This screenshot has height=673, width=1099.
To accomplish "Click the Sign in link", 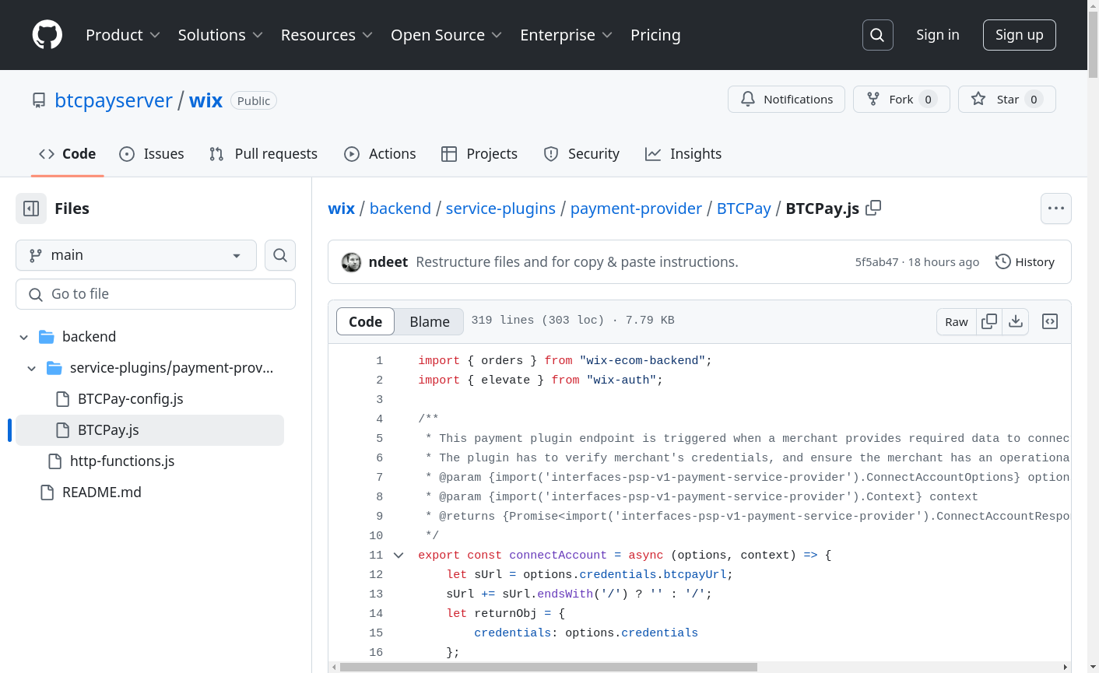I will (938, 35).
